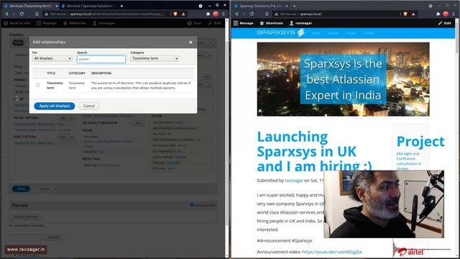Click the Not secure warning icon in left browser
Viewport: 460px width, 259px height.
coord(46,14)
